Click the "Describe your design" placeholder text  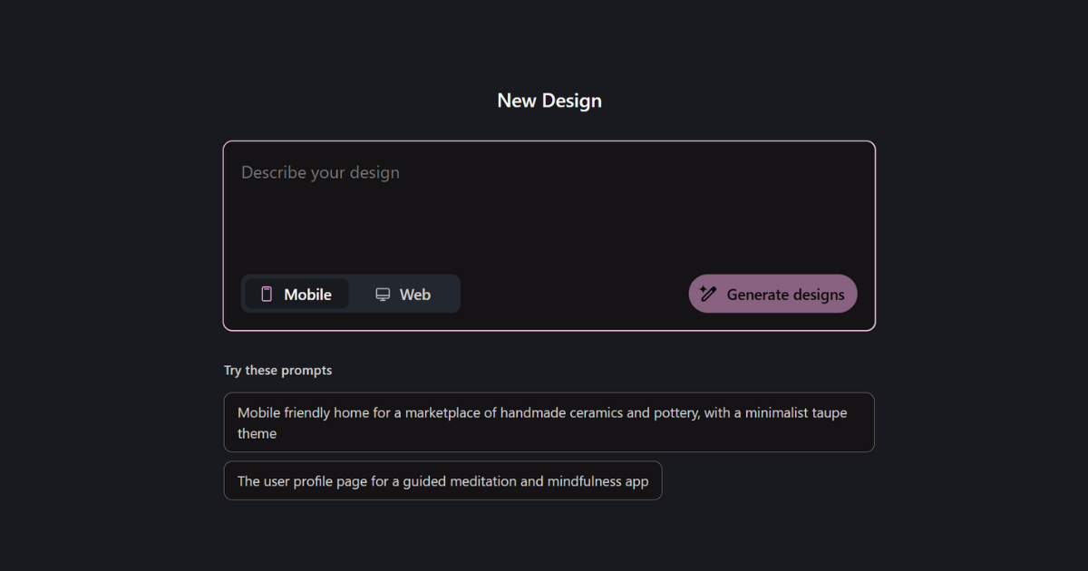click(x=320, y=172)
